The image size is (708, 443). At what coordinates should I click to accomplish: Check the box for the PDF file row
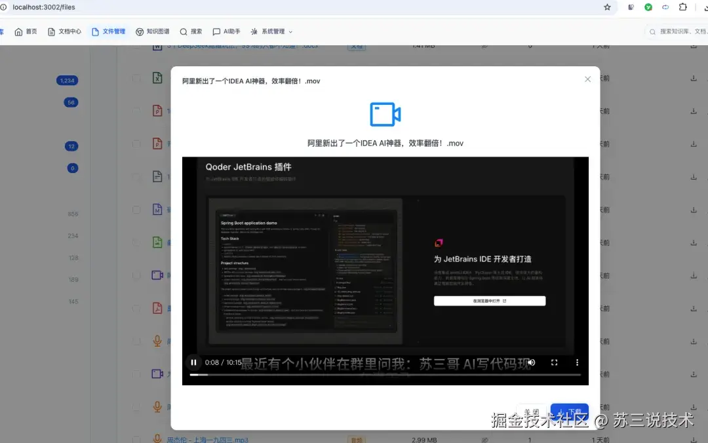(x=136, y=309)
